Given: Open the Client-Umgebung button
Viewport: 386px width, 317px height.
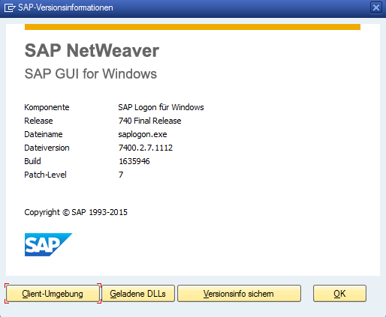Looking at the screenshot, I should coord(53,294).
